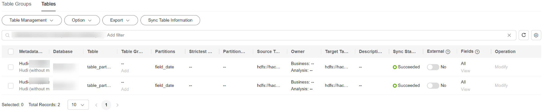Expand the Table Management dropdown
This screenshot has width=545, height=112.
pos(32,20)
